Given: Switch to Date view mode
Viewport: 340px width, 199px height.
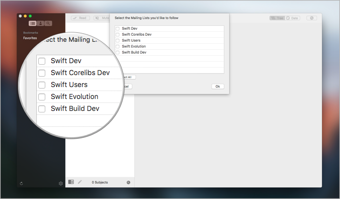Looking at the screenshot, I should 292,18.
